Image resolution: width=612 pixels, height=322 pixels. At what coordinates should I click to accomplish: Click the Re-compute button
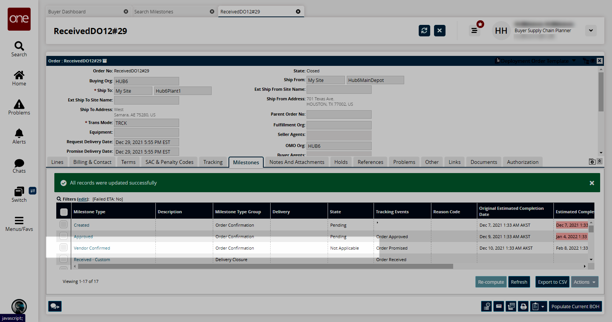point(491,282)
